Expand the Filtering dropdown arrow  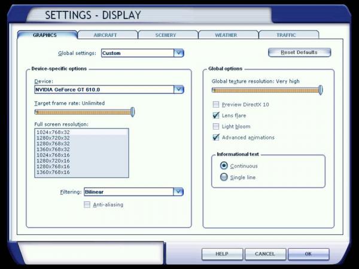(178, 192)
